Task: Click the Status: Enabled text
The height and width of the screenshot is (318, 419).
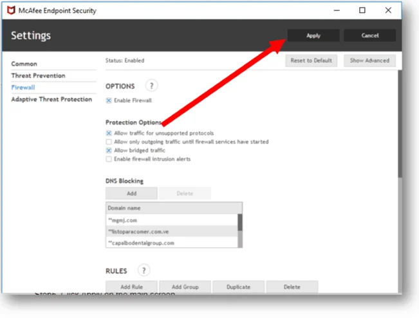Action: (125, 61)
